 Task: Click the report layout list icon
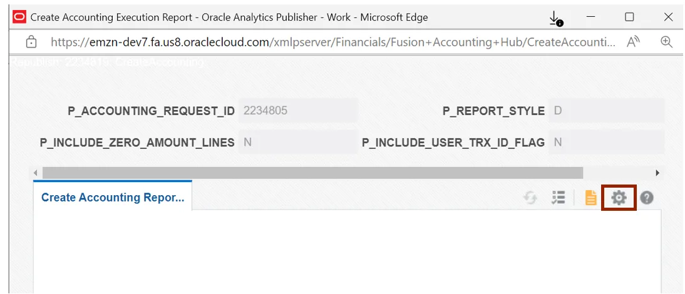[559, 198]
